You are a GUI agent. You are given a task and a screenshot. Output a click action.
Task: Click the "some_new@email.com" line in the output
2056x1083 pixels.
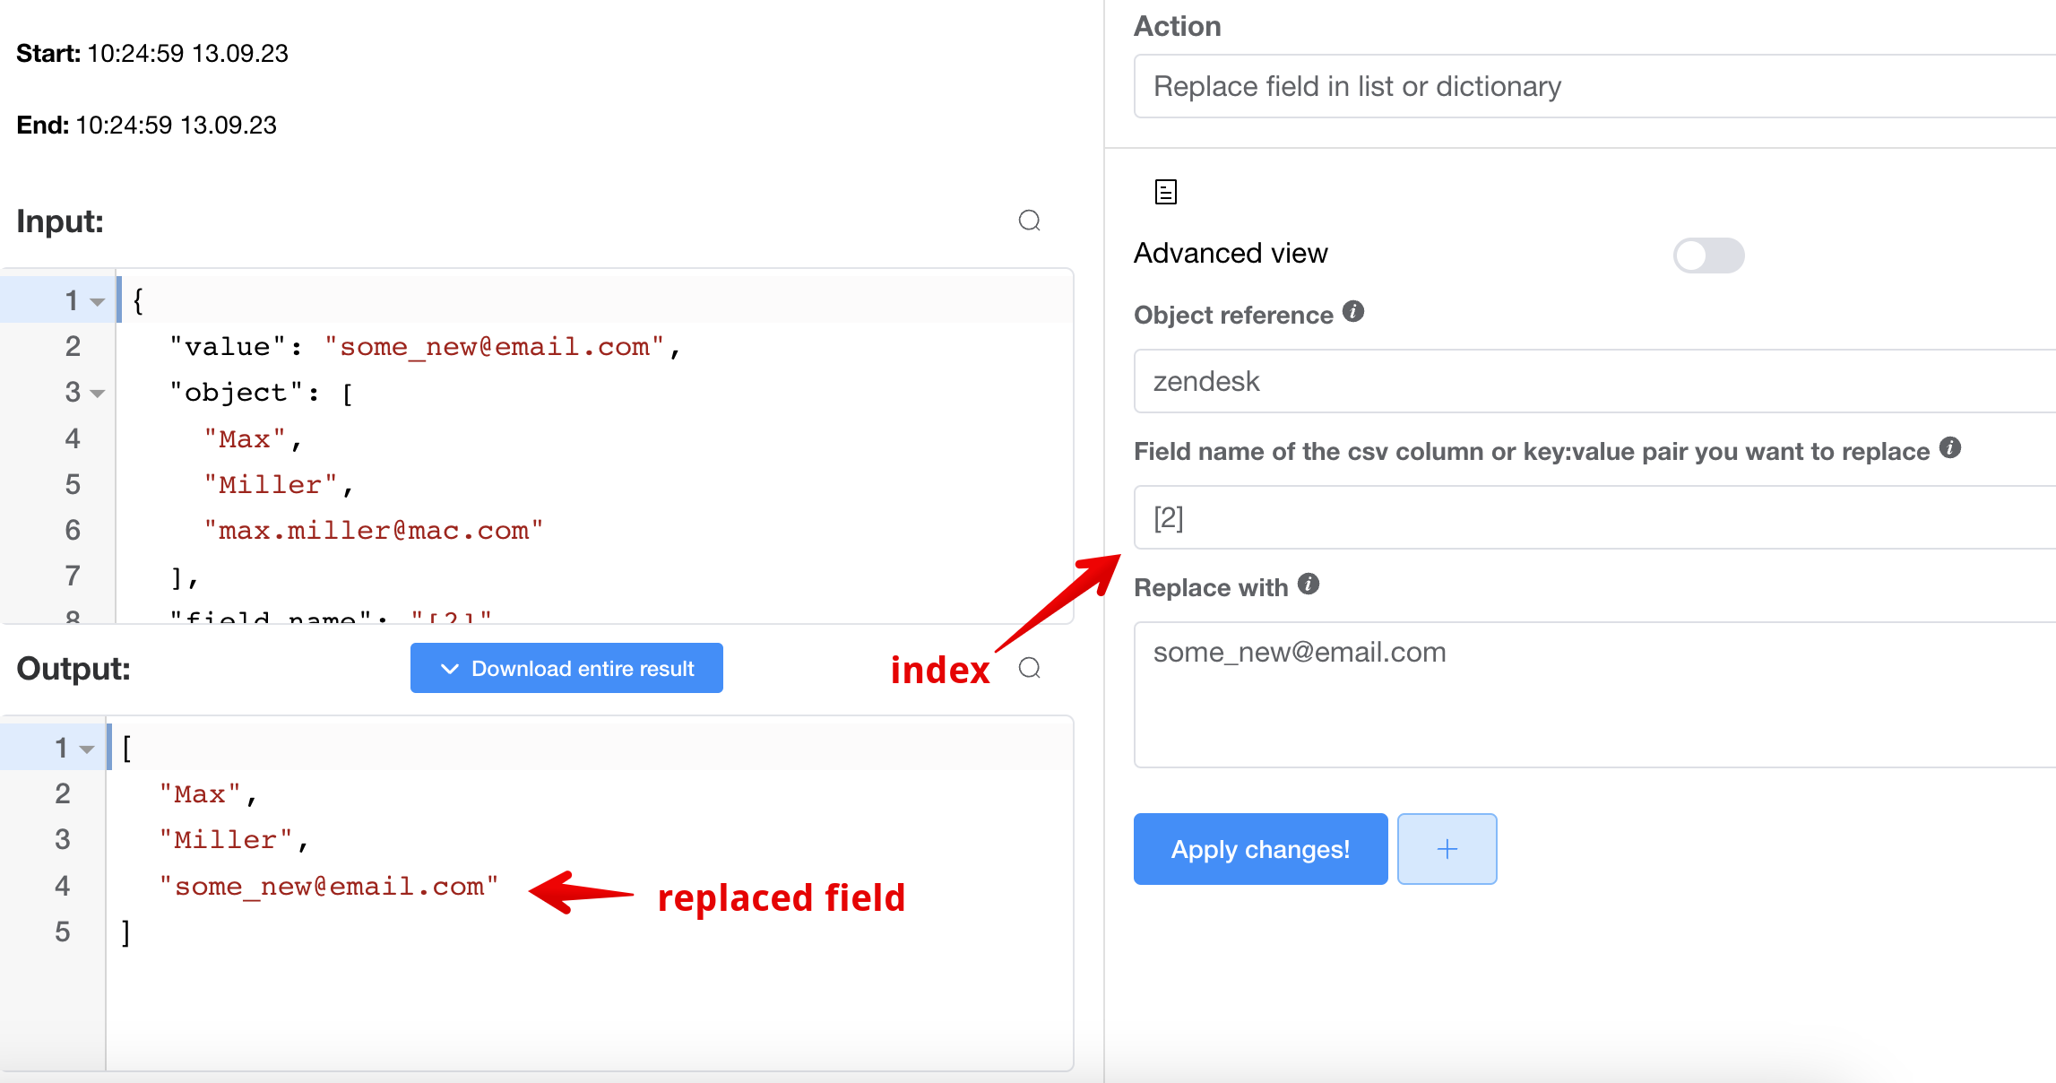tap(329, 887)
